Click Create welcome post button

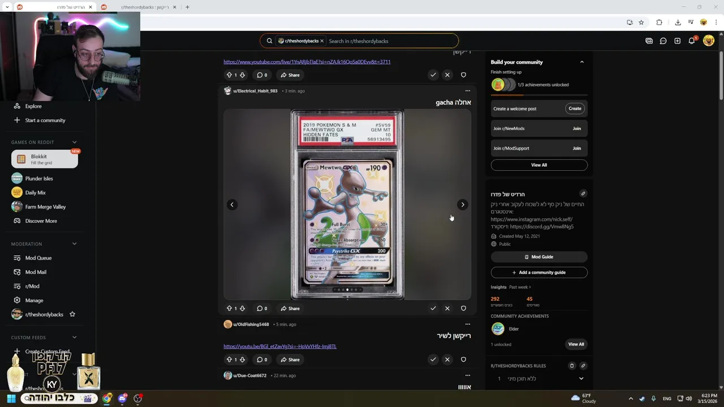pos(575,109)
